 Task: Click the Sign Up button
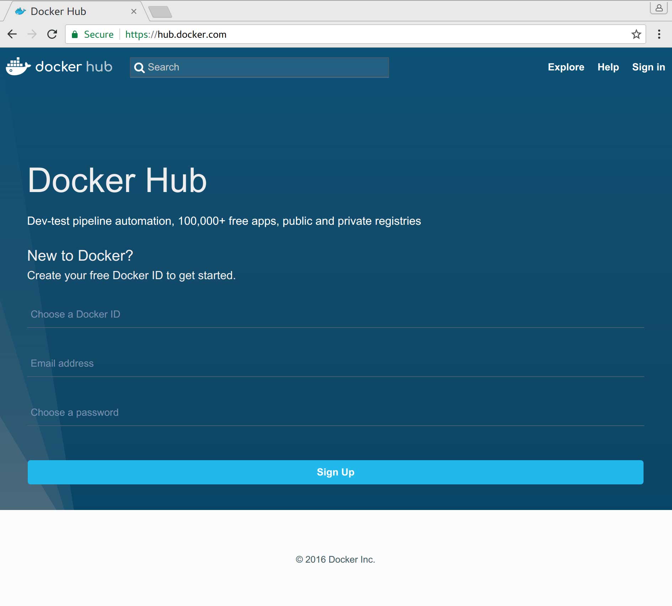pos(336,472)
